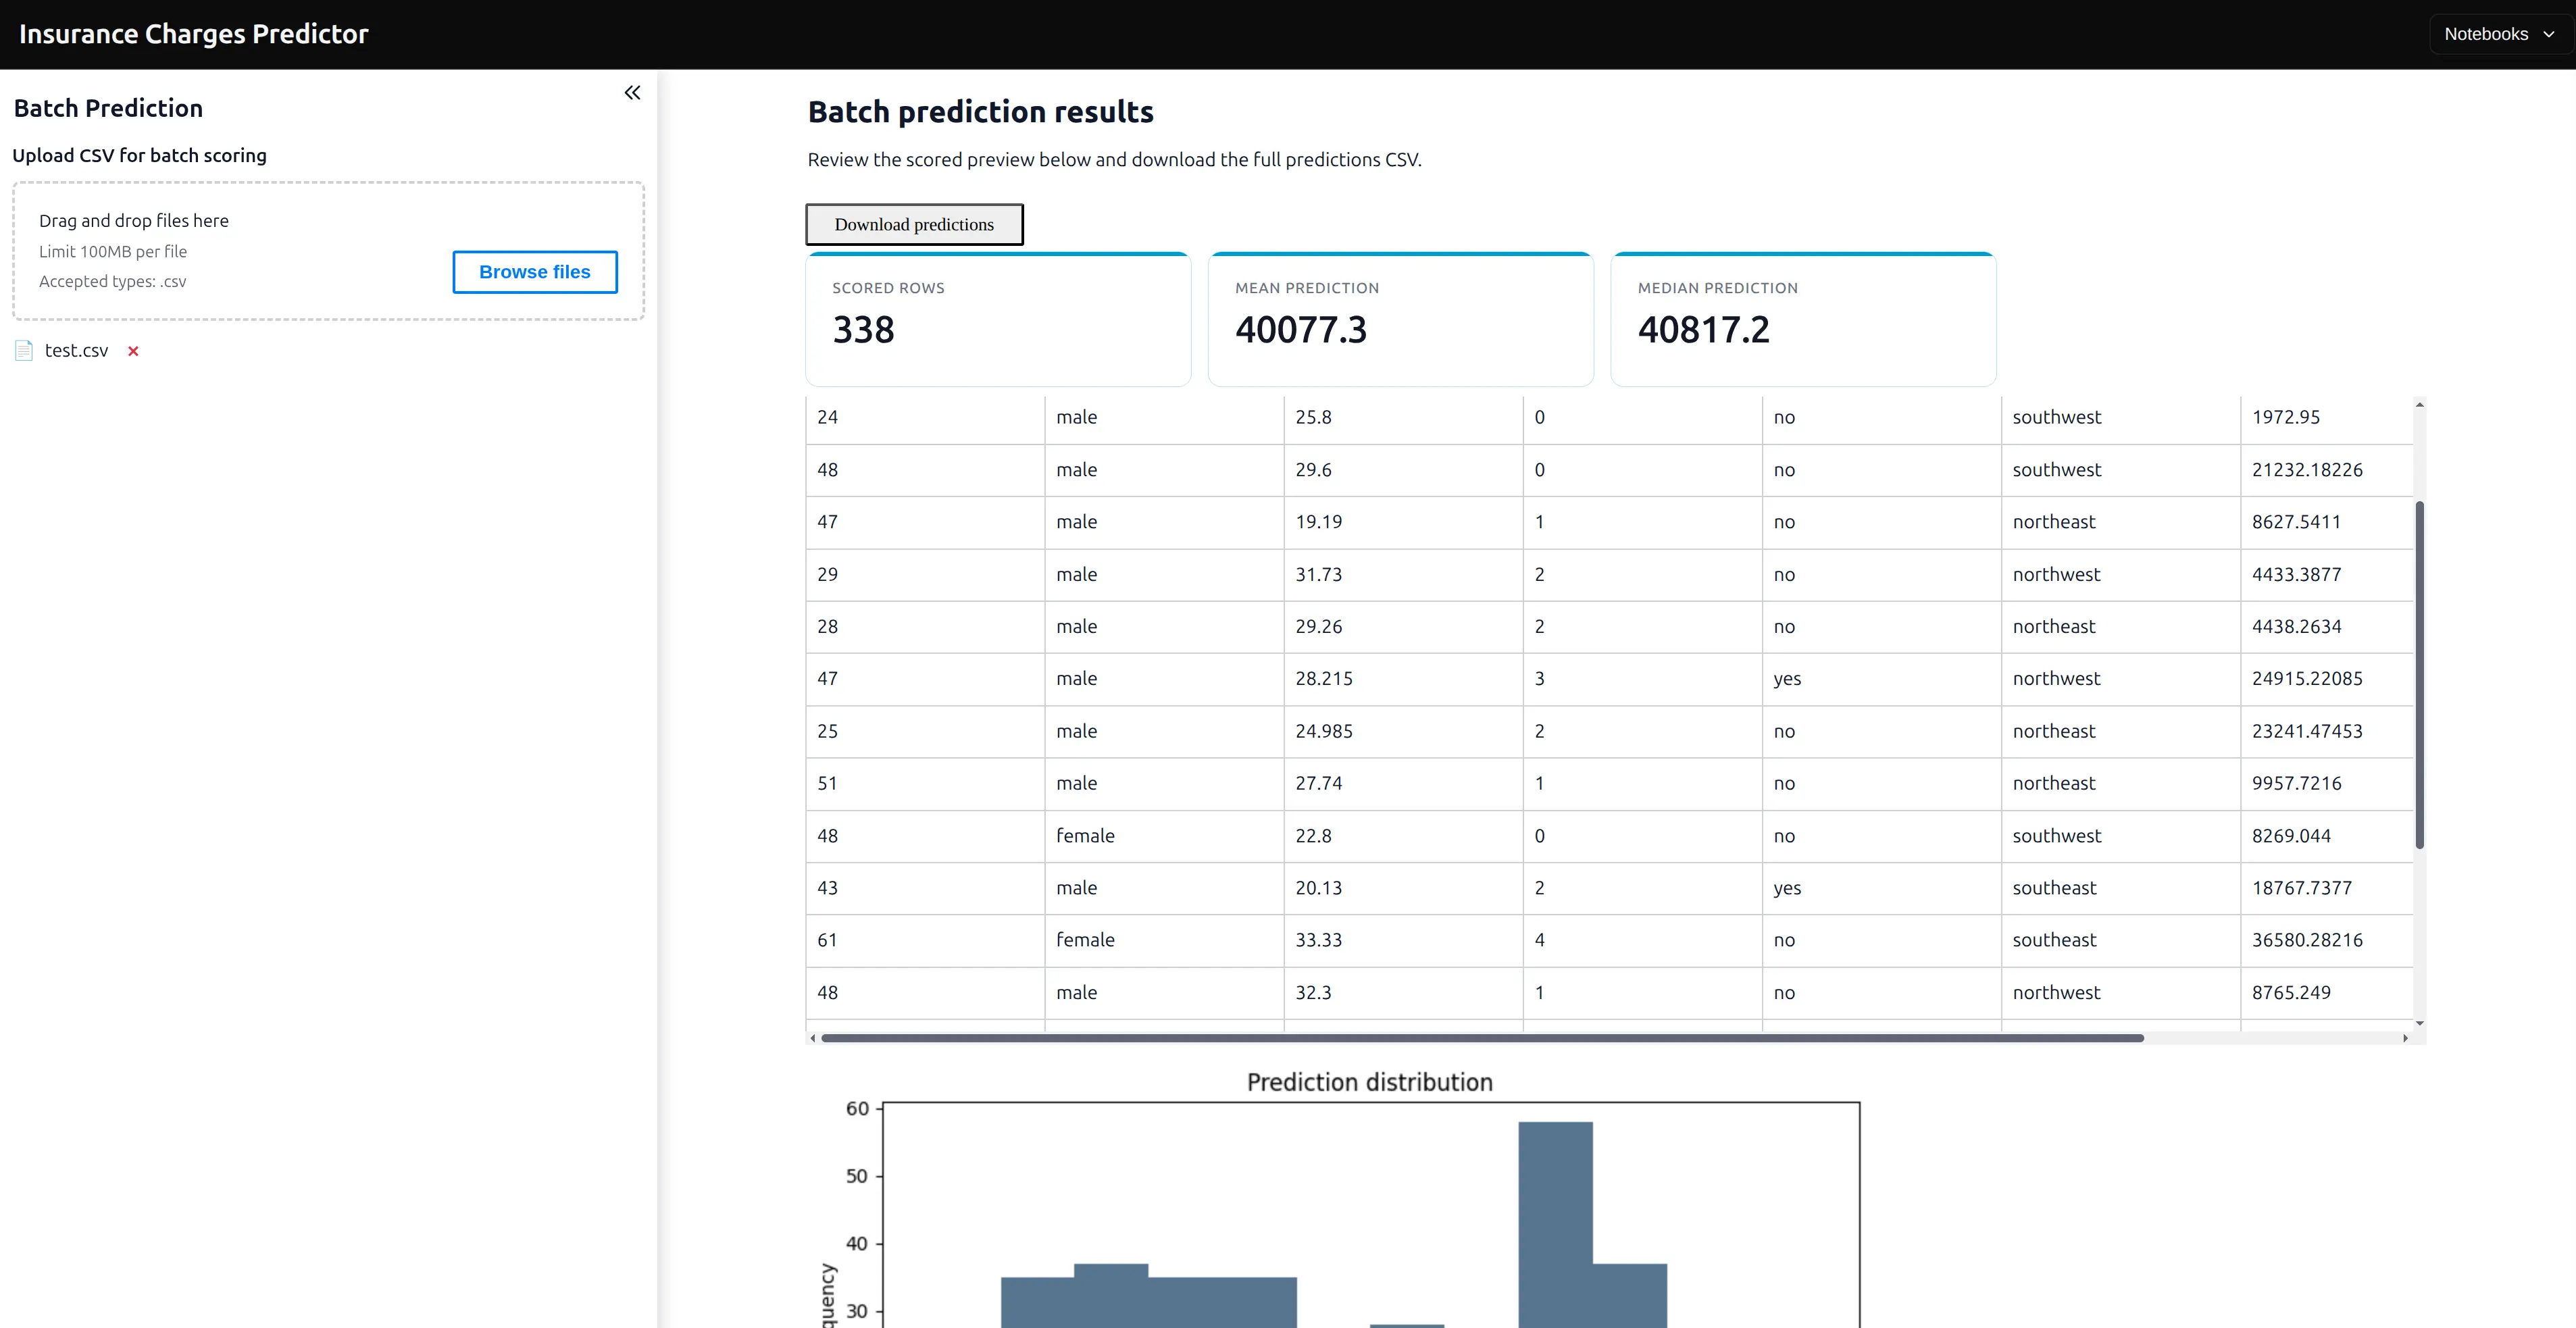Select cell with charge 1972.95
This screenshot has height=1328, width=2576.
[x=2326, y=417]
